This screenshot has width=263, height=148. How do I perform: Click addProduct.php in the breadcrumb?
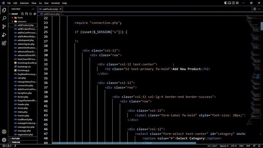[51, 14]
